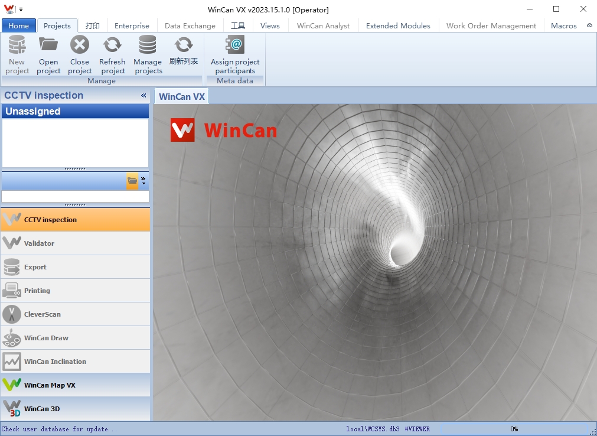The height and width of the screenshot is (436, 597).
Task: Collapse the CCTV inspection side panel
Action: pos(143,95)
